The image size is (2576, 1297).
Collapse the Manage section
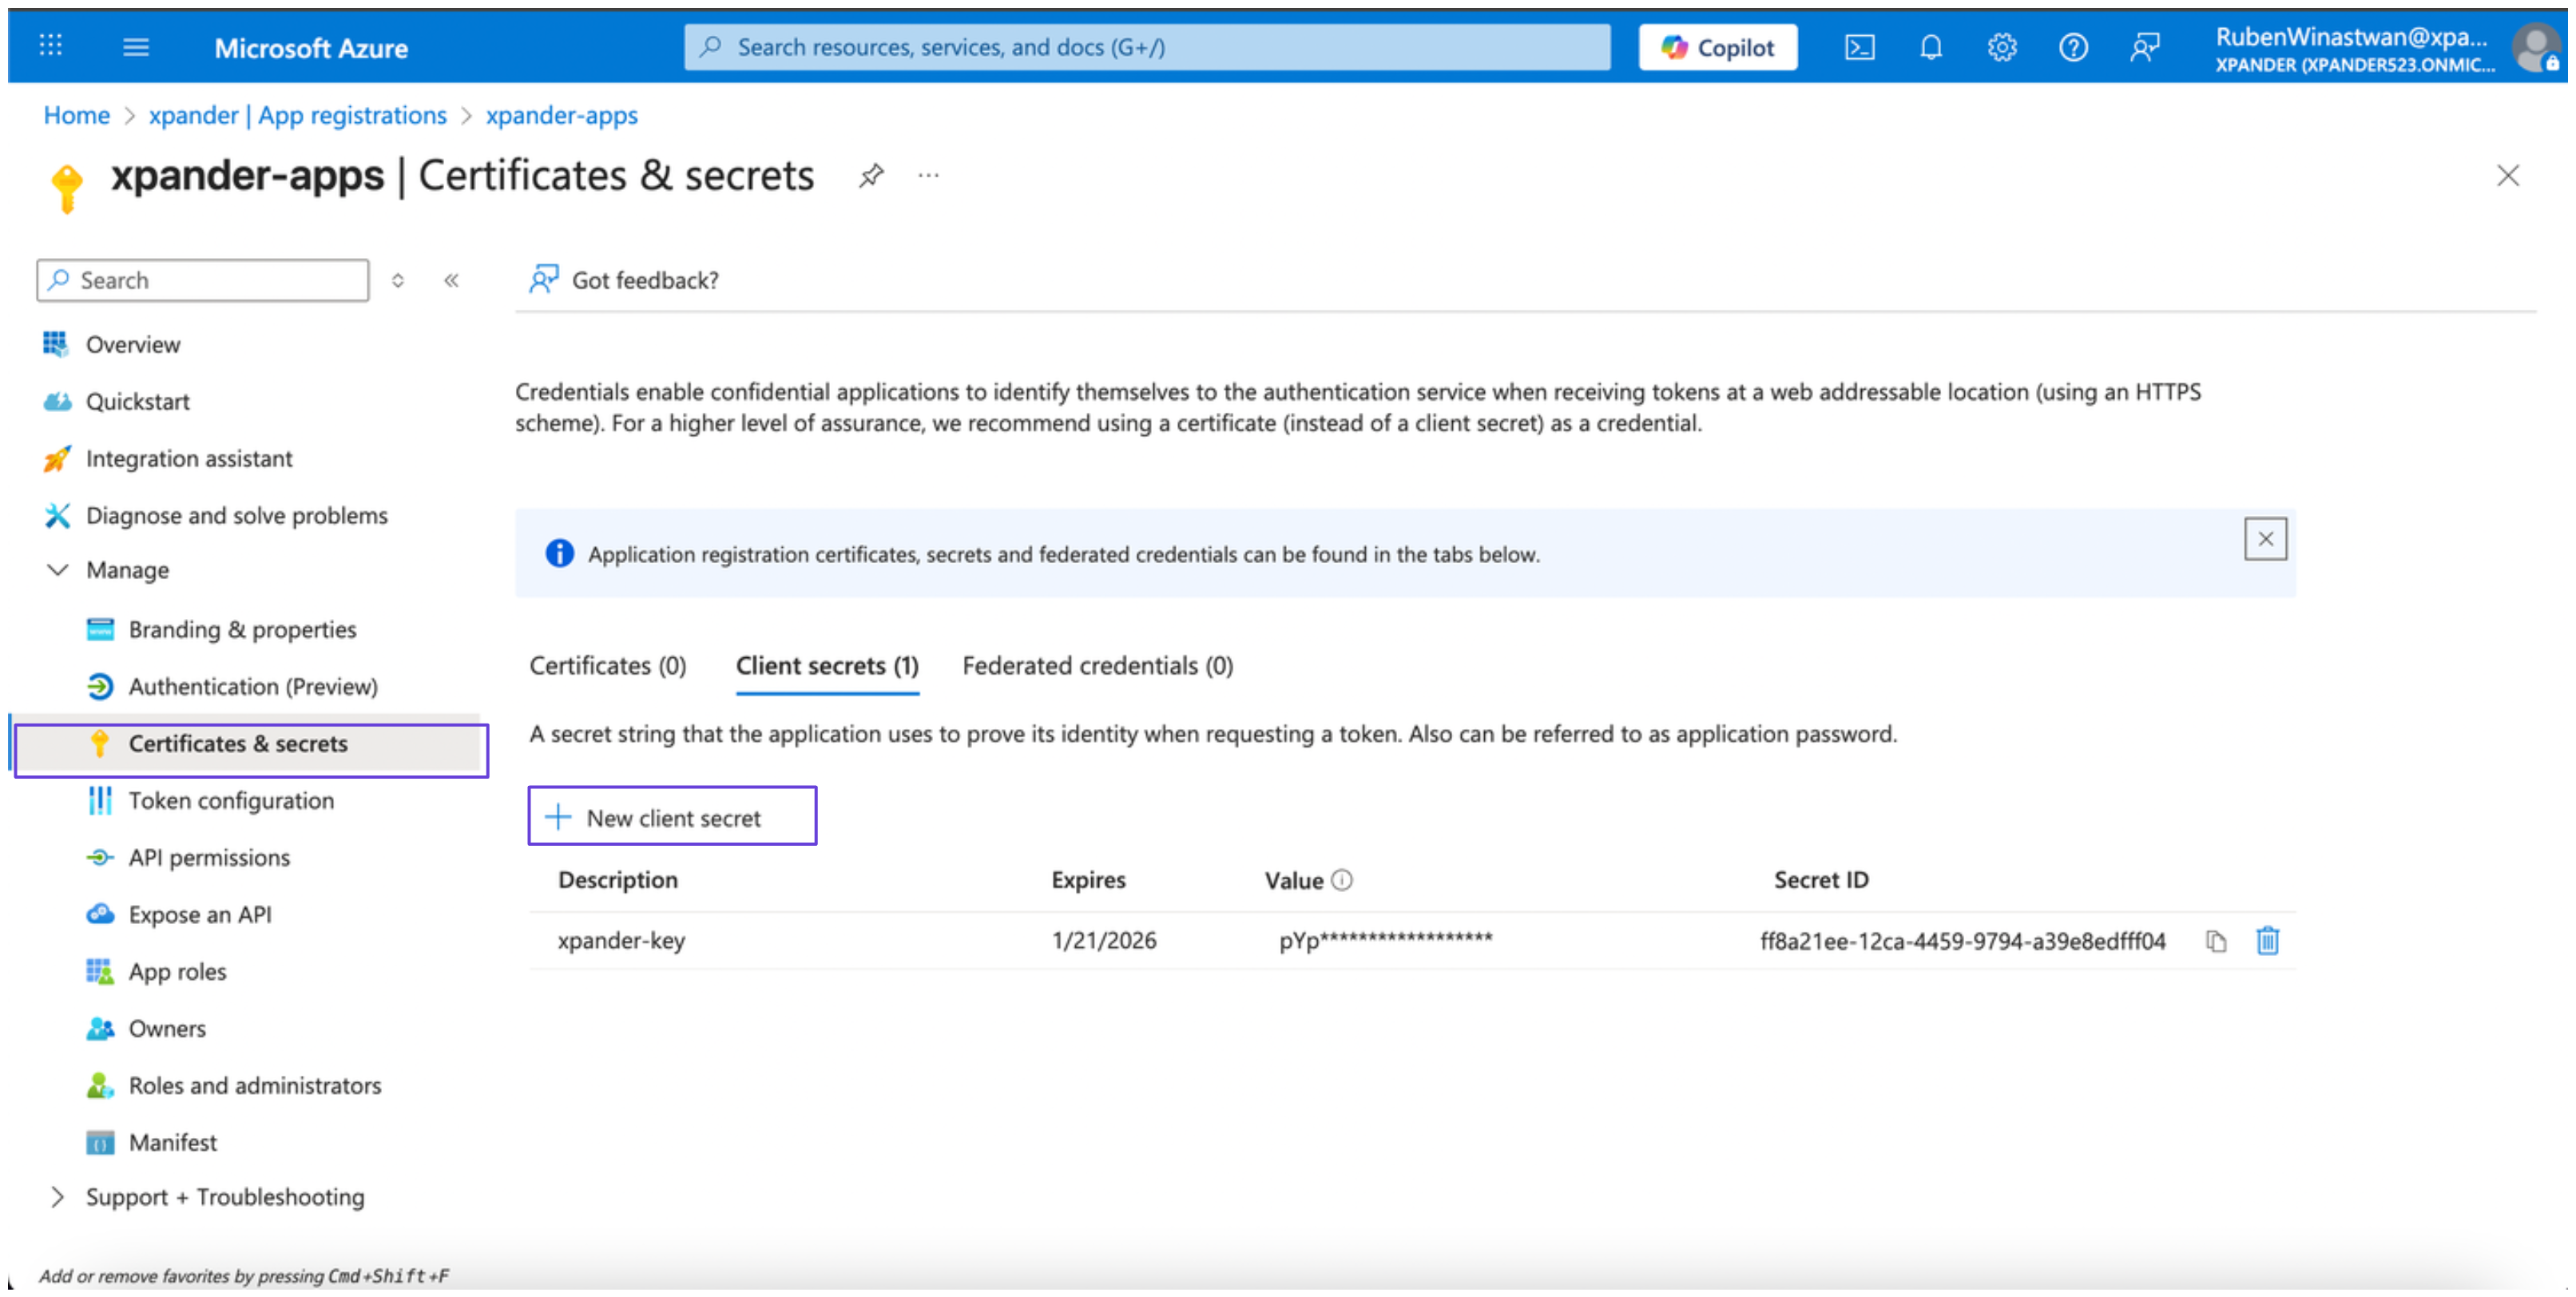click(58, 570)
